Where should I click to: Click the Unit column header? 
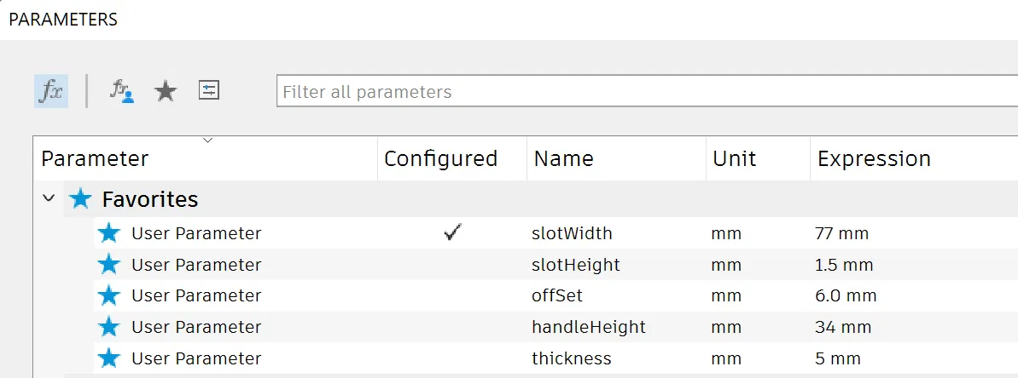[734, 159]
